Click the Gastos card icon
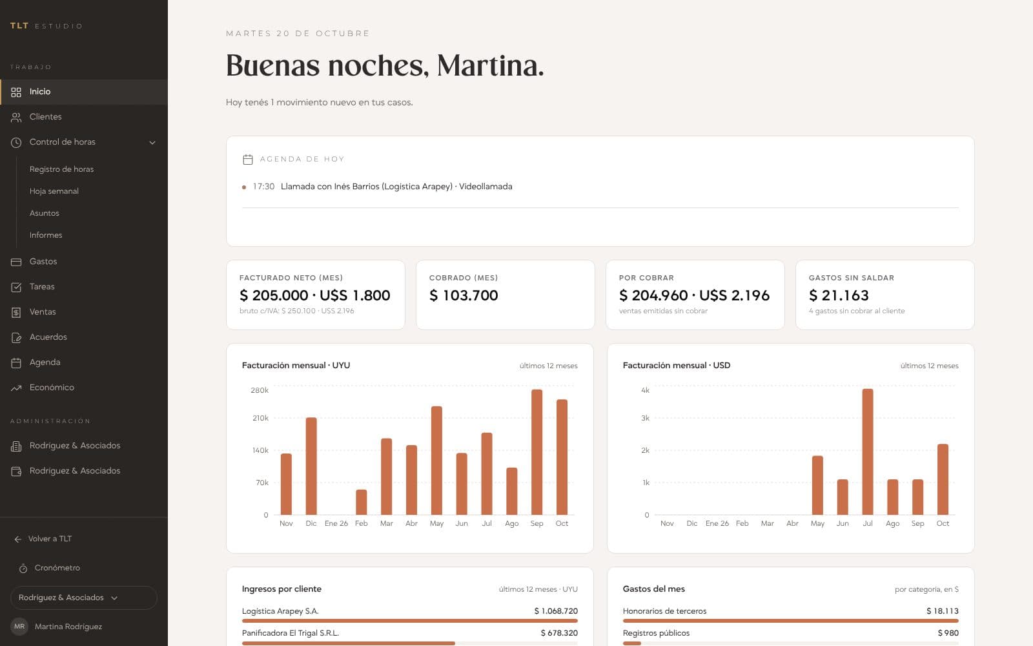This screenshot has width=1033, height=646. click(16, 262)
